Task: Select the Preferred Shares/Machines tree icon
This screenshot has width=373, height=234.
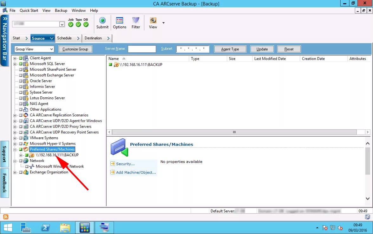Action: tap(26, 149)
